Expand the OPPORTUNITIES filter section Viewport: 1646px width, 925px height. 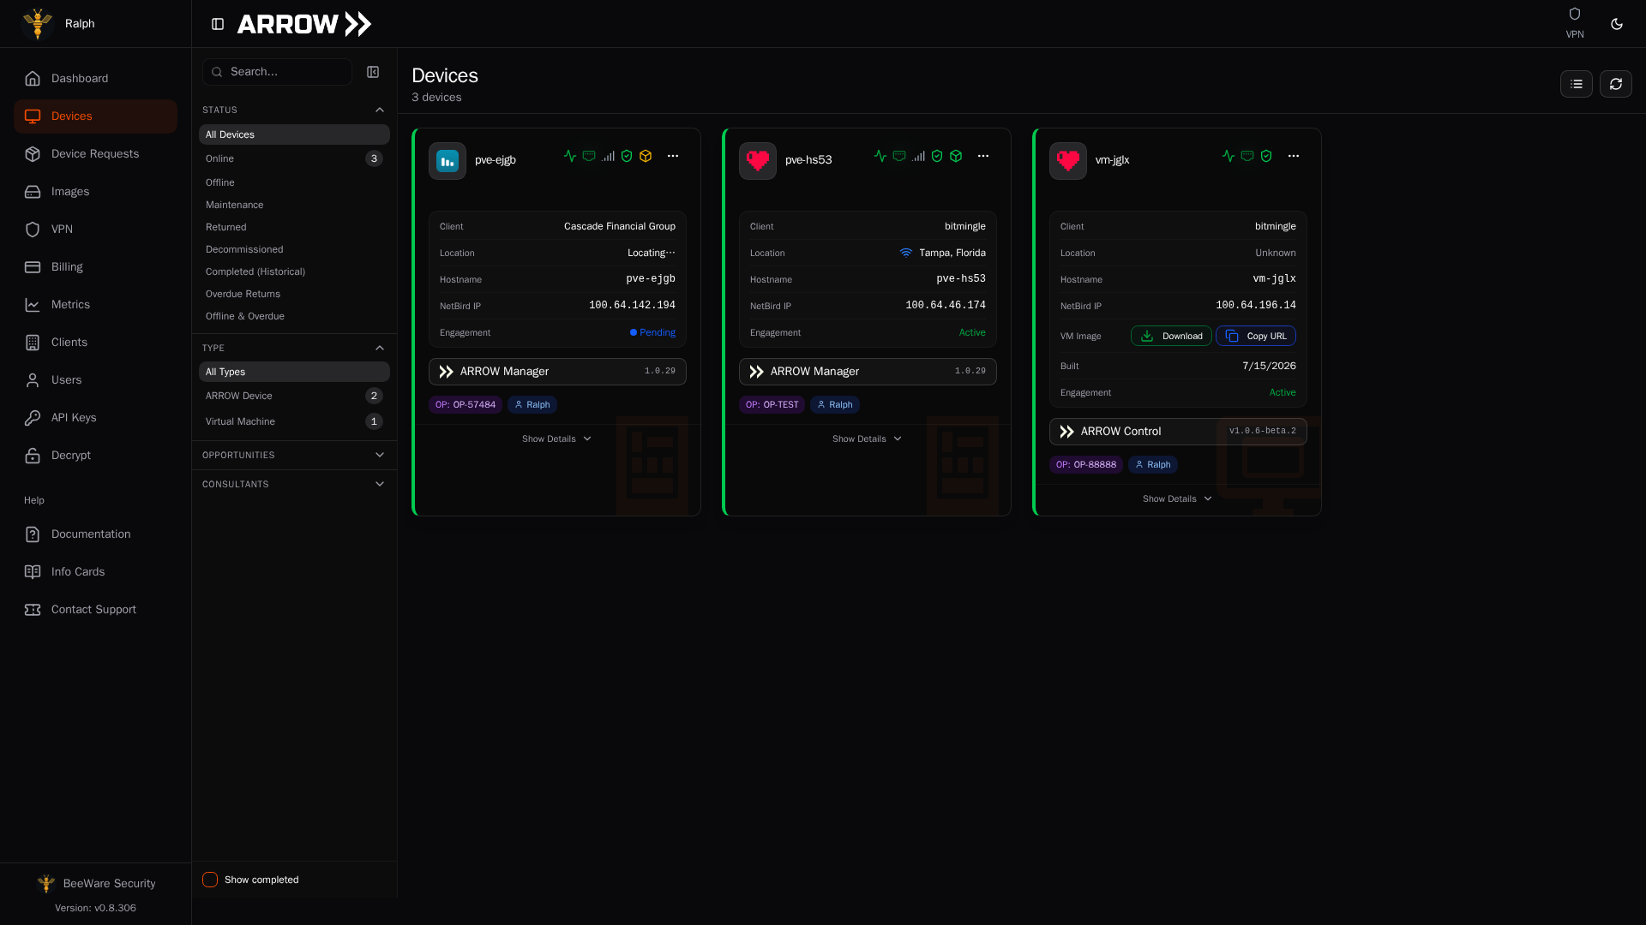pos(294,456)
